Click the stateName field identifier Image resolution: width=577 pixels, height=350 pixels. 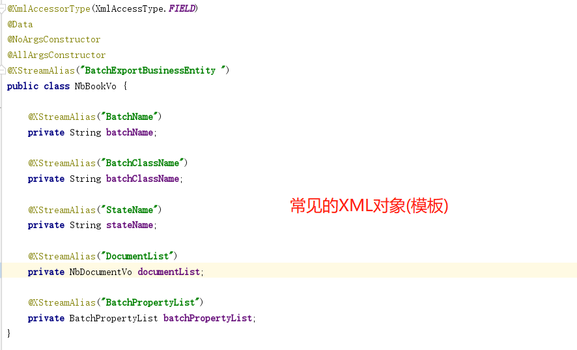tap(130, 225)
